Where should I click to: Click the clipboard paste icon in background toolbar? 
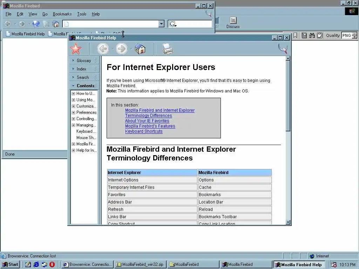(320, 35)
